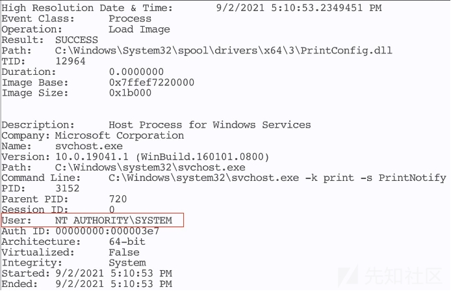Click the High Resolution Date & Time value
The image size is (451, 300).
click(299, 8)
